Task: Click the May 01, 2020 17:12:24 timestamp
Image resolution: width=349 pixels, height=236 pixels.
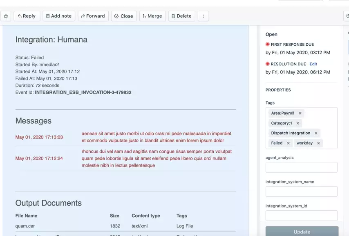Action: tap(39, 158)
